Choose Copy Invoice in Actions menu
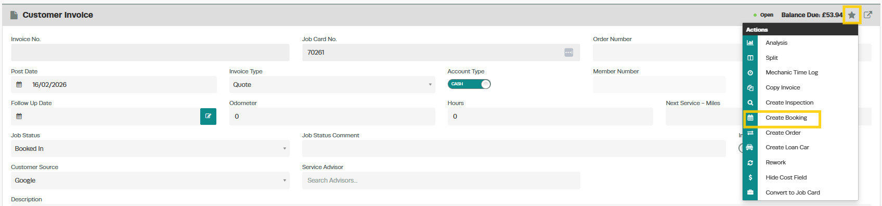Screen dimensions: 882x206 click(x=783, y=88)
